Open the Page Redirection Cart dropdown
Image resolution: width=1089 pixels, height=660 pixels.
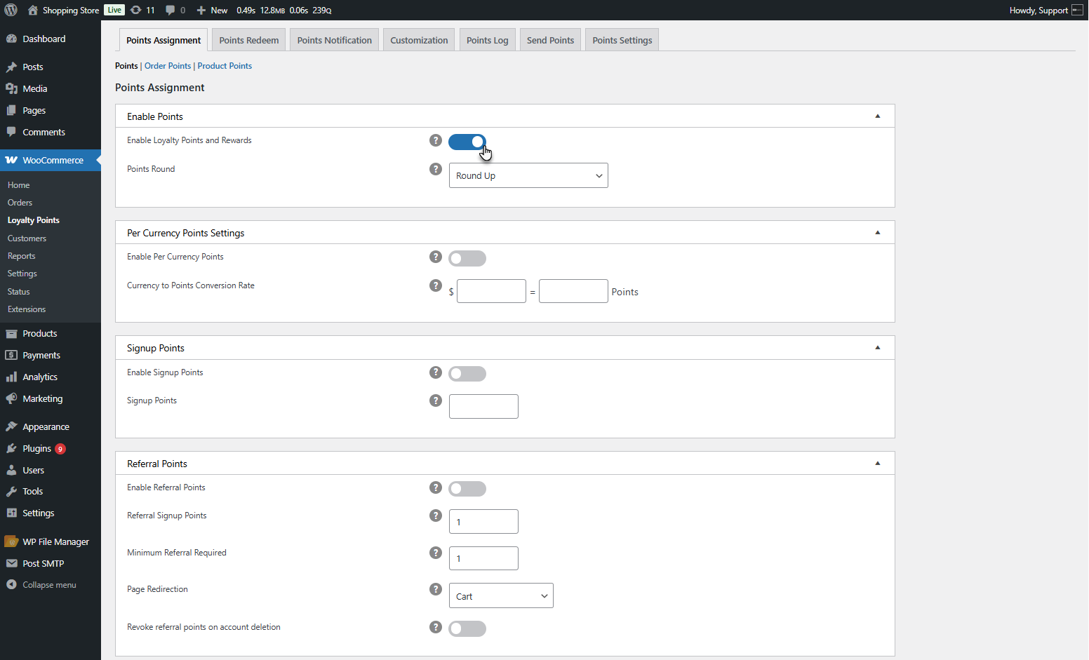point(501,595)
